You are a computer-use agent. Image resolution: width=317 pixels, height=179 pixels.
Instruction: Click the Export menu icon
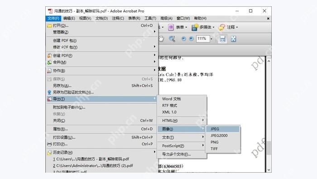[x=49, y=99]
